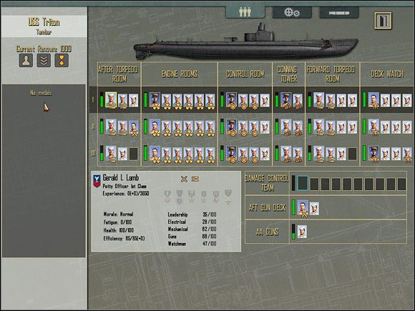Select the officer in Control Room watch III

231,154
